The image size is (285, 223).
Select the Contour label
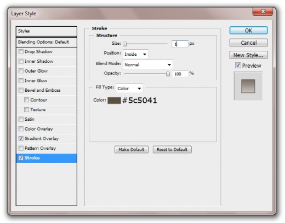pyautogui.click(x=39, y=100)
